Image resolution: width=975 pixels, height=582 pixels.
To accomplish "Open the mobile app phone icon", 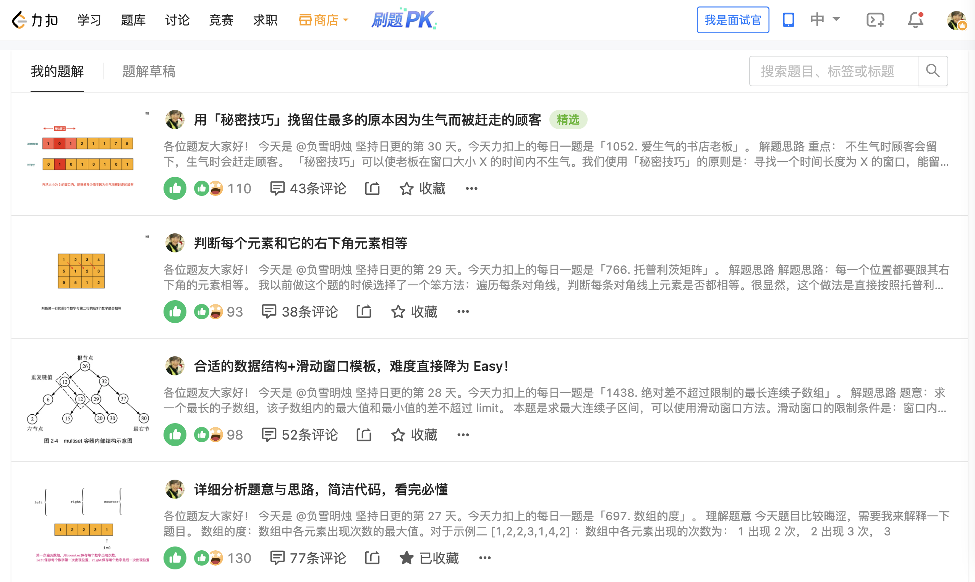I will tap(788, 19).
